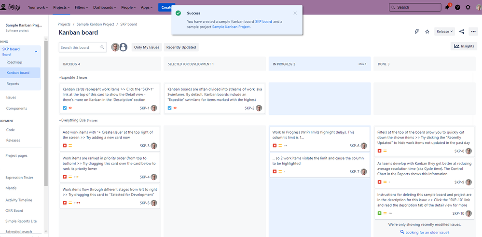Close the Success notification
Screen dimensions: 482x237
[x=295, y=13]
